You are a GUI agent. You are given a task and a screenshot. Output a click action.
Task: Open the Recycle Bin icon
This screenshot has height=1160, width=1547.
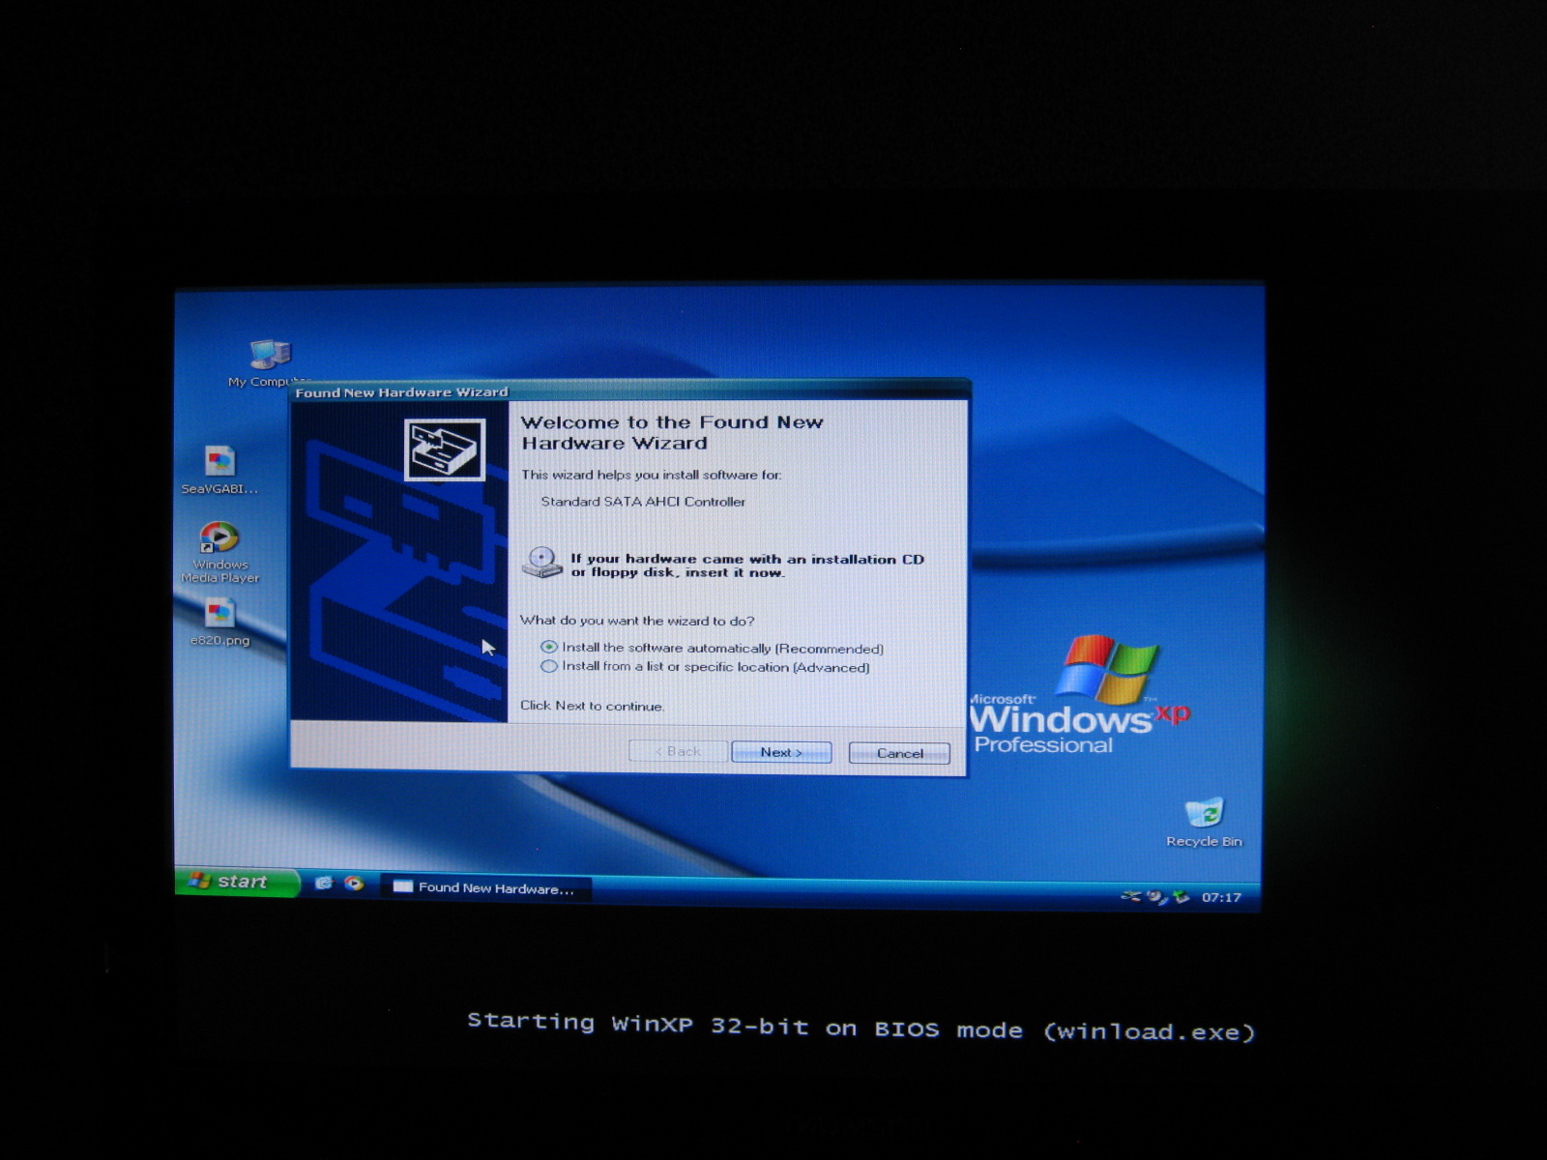1205,813
